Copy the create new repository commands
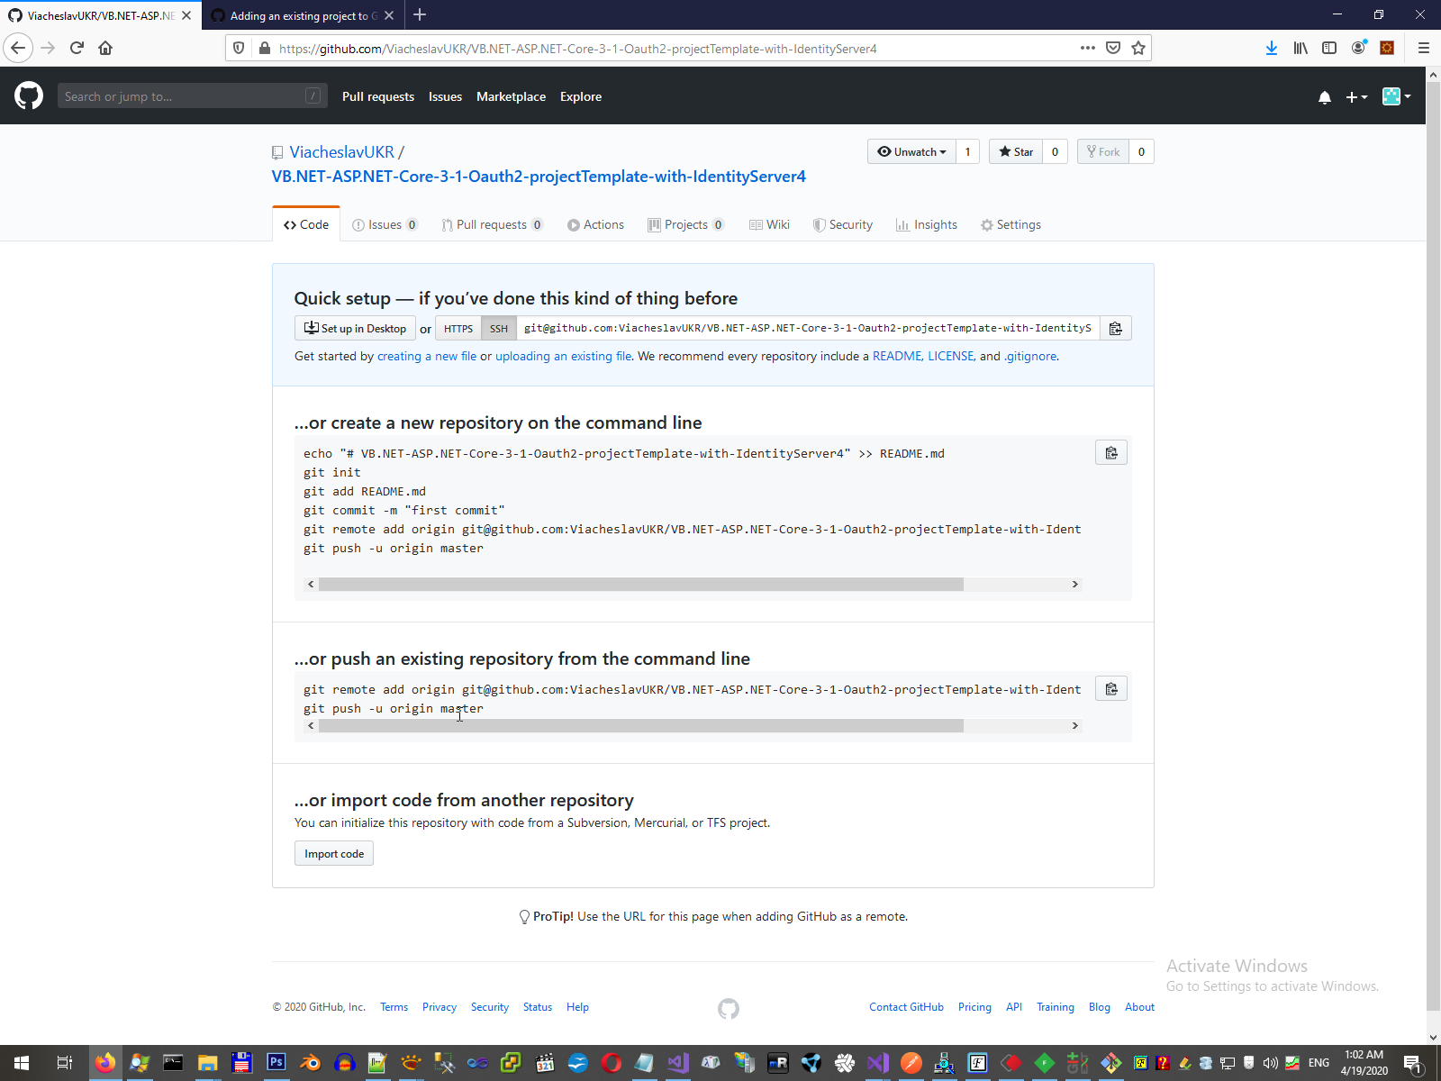Viewport: 1441px width, 1081px height. (x=1111, y=453)
